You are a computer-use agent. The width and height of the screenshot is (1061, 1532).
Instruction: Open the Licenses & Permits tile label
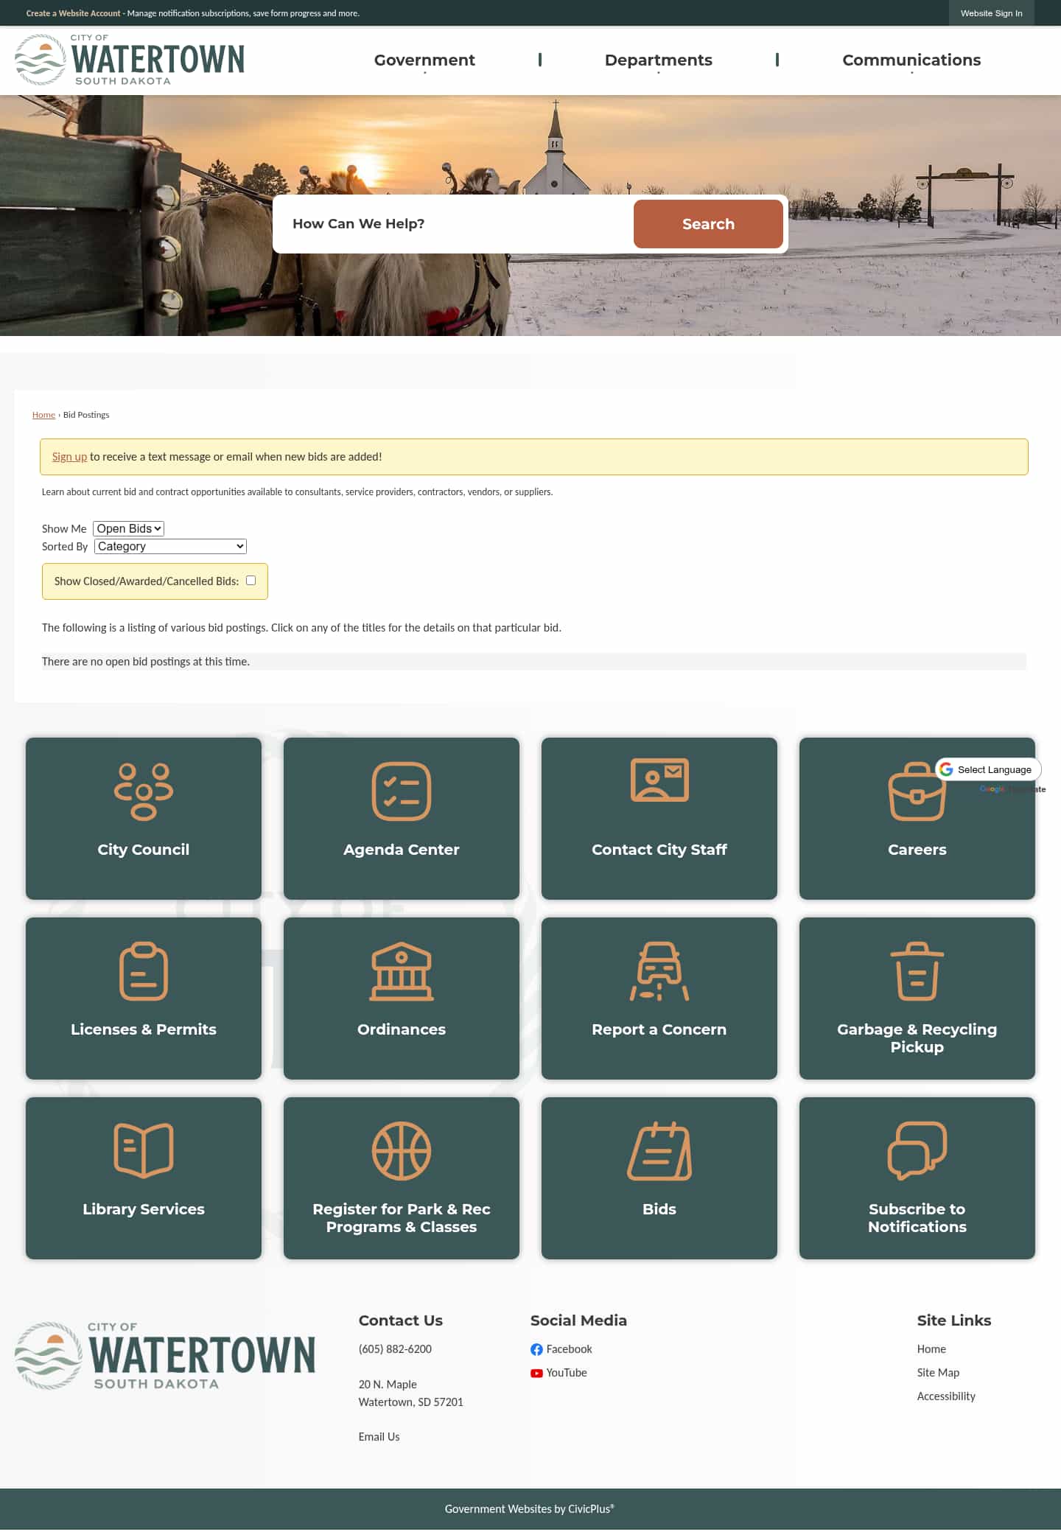click(x=144, y=1029)
